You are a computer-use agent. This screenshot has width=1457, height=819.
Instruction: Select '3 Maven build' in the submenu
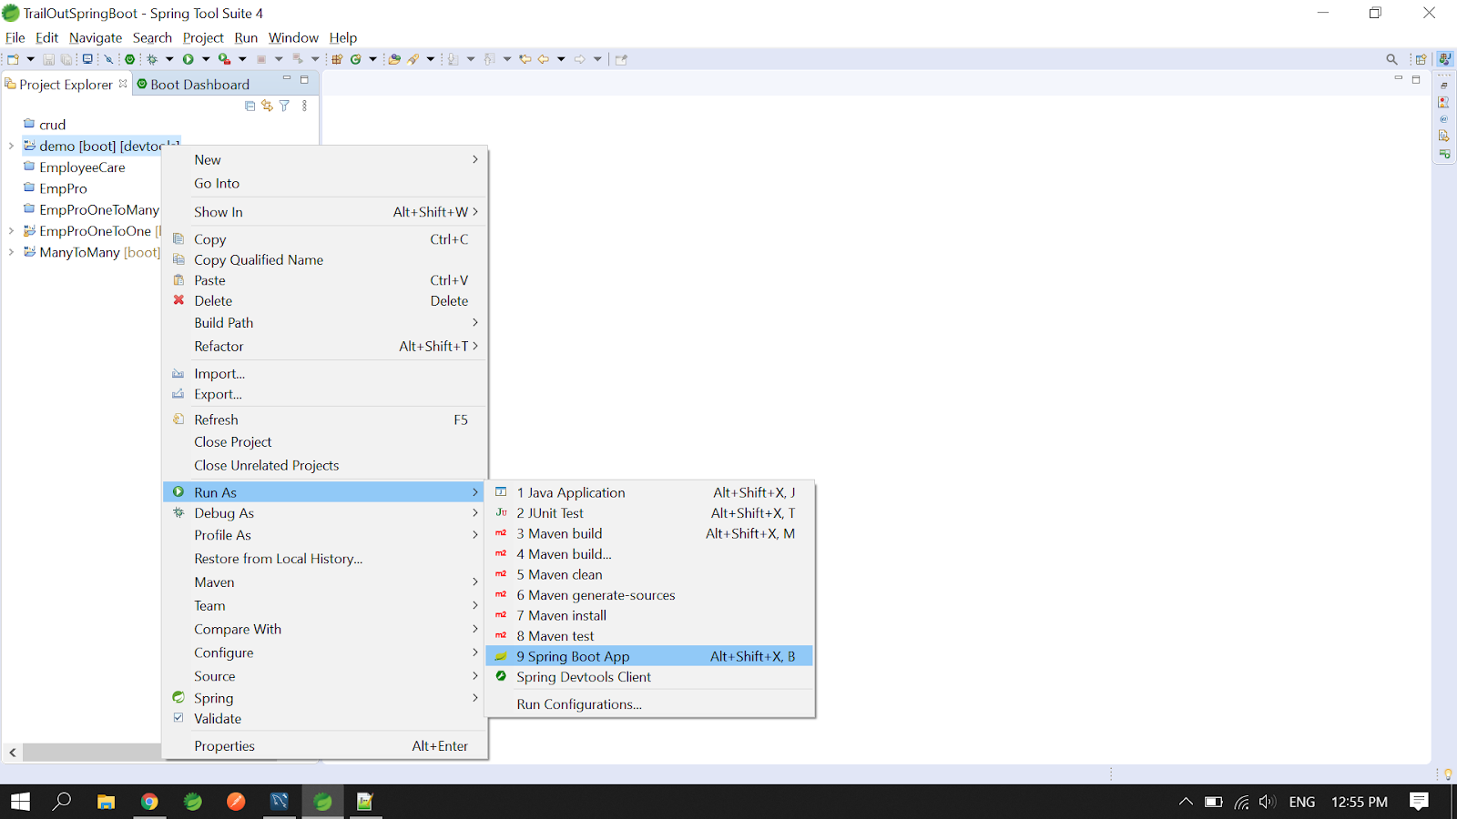(649, 533)
